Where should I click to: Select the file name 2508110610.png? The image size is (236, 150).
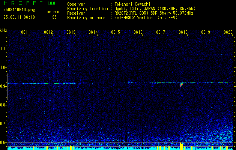(19, 10)
